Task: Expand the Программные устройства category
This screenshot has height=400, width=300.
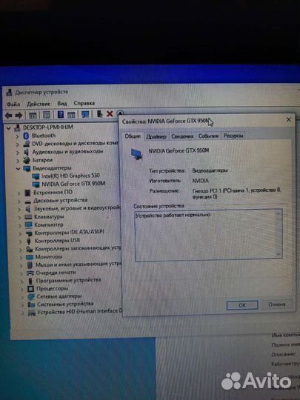Action: coord(21,281)
